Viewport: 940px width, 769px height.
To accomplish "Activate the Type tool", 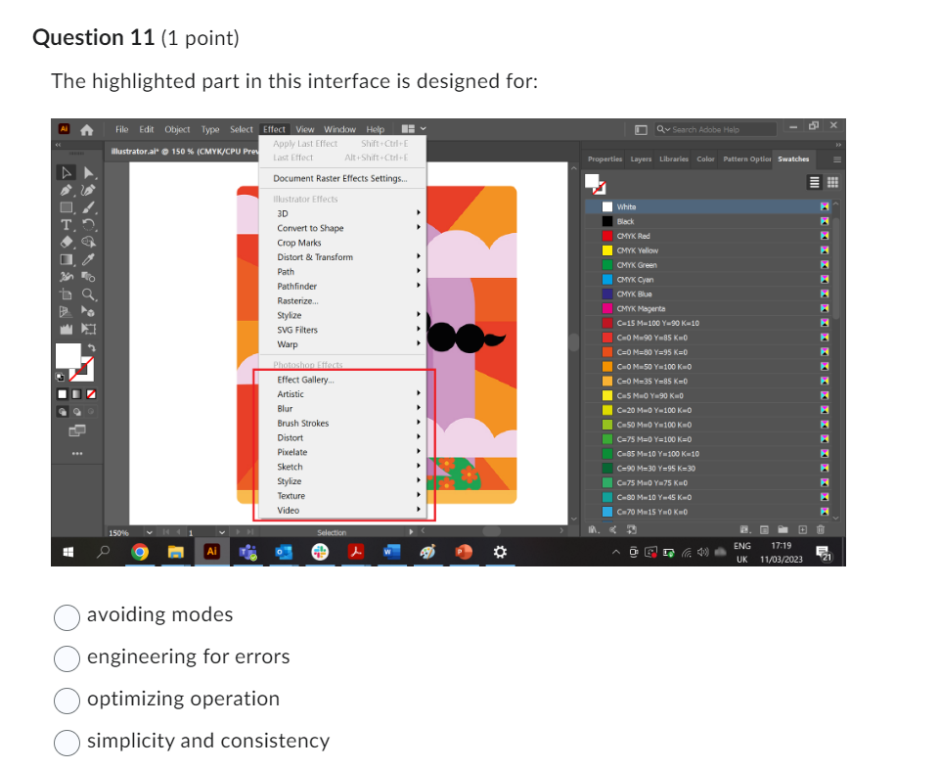I will click(x=65, y=224).
